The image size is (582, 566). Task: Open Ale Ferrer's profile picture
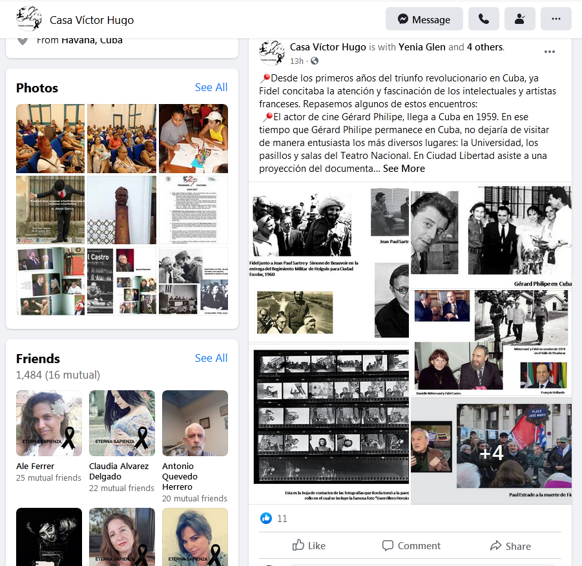[49, 423]
